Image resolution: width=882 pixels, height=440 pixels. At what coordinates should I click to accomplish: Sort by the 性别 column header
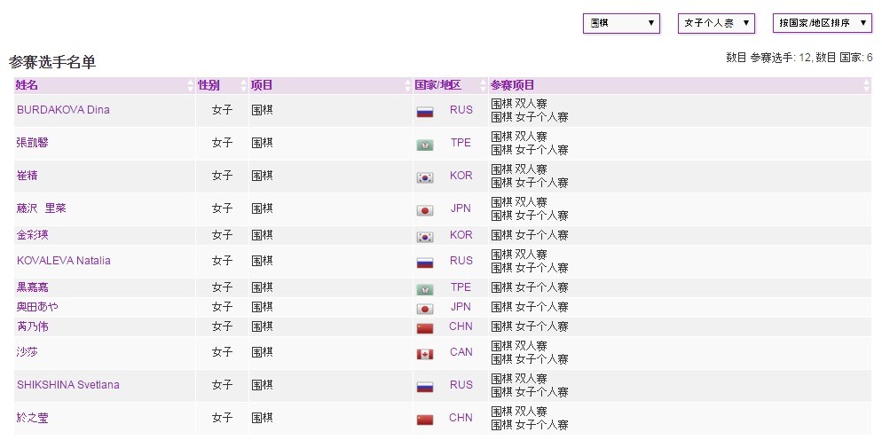coord(209,86)
